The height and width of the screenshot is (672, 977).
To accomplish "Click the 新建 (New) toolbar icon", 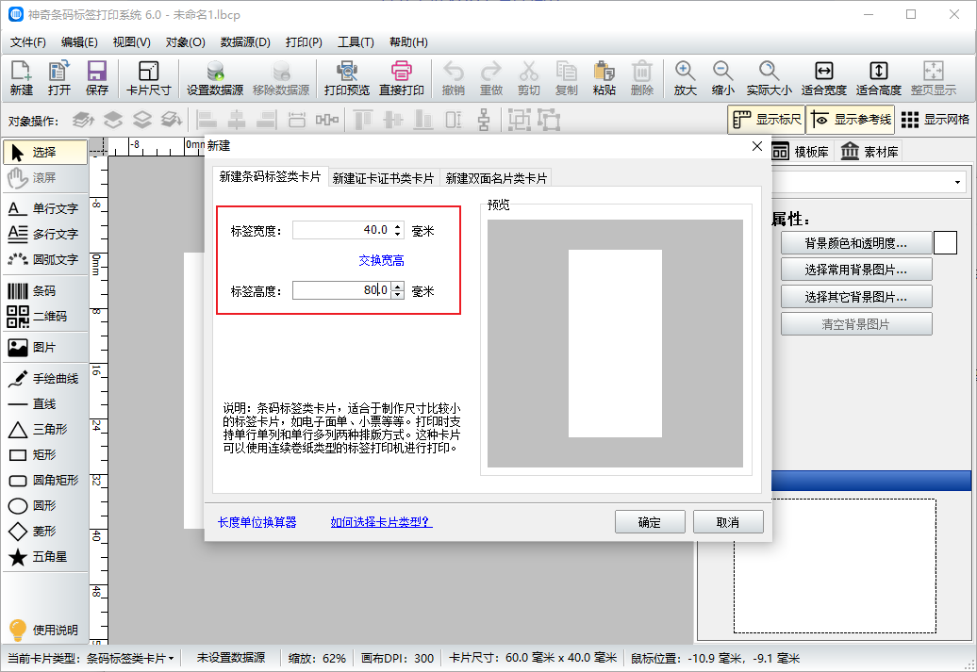I will (21, 78).
